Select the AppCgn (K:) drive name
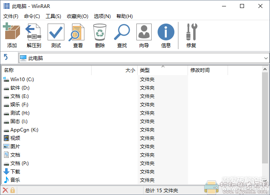 24,130
